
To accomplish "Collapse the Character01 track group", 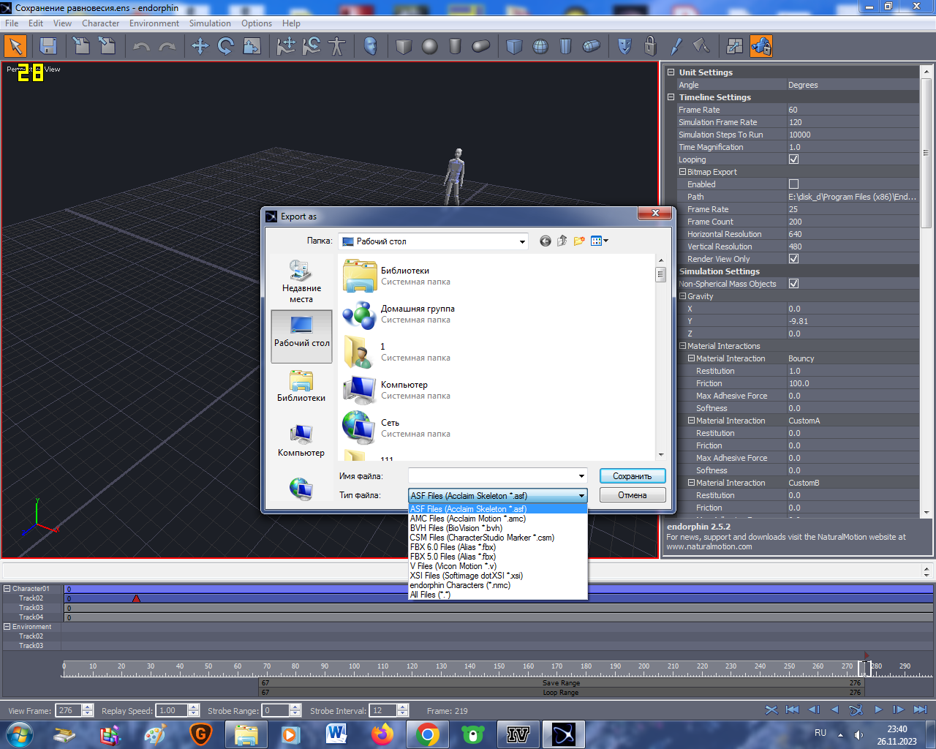I will [7, 589].
